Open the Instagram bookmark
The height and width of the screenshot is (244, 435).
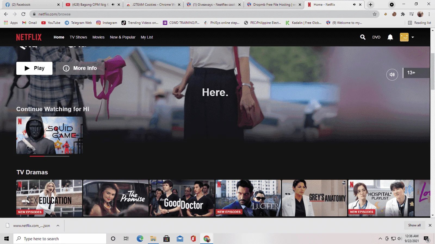[107, 23]
